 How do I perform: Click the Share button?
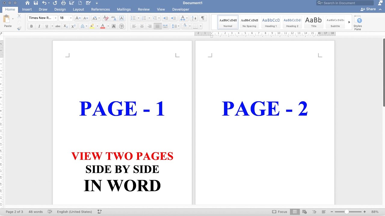[x=368, y=9]
